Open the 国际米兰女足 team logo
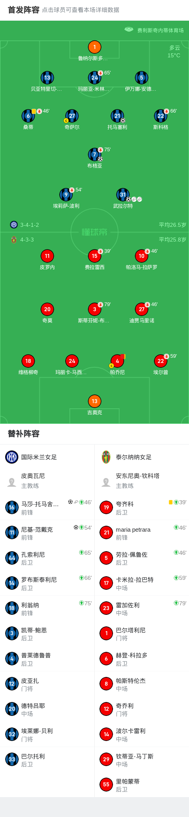This screenshot has width=189, height=817. [x=12, y=457]
